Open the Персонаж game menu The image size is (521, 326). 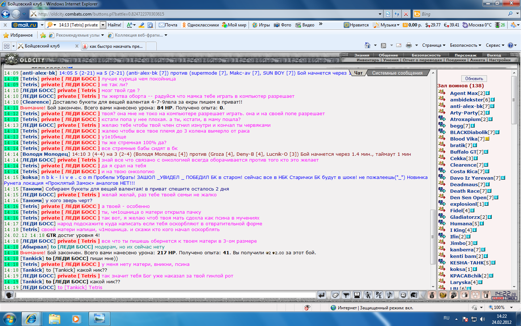click(x=466, y=55)
